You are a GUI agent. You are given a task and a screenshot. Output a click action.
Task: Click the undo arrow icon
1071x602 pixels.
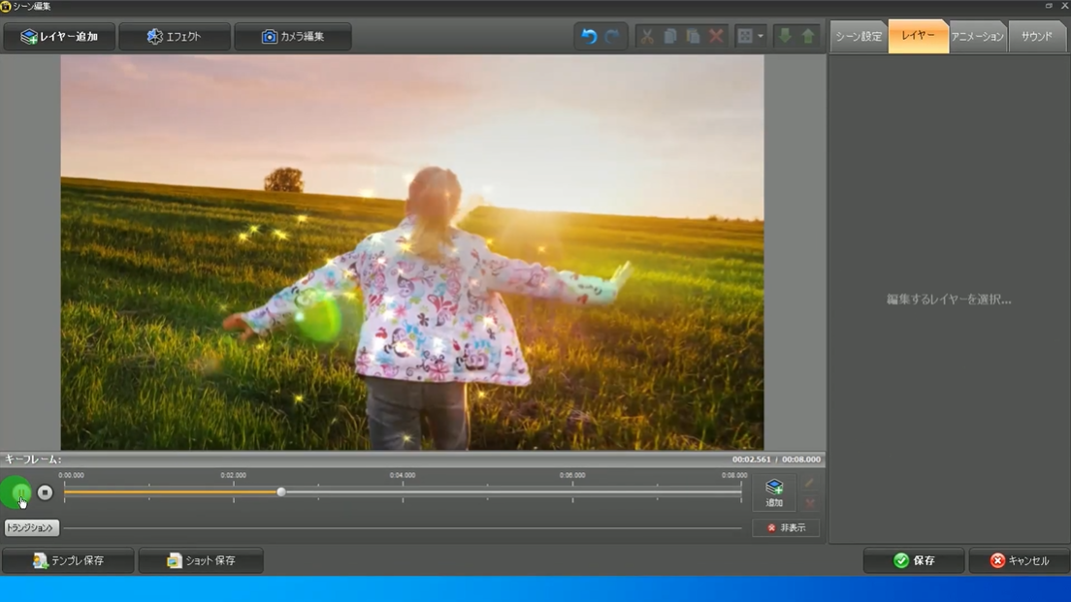[589, 37]
